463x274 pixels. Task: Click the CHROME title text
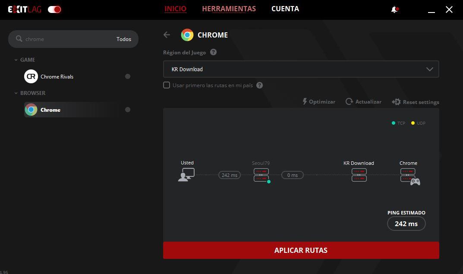point(213,35)
